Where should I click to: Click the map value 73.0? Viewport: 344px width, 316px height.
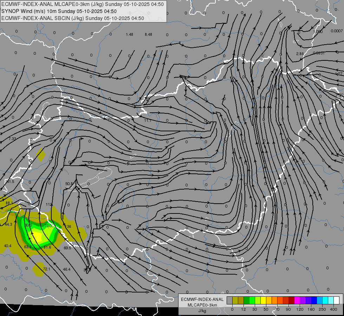coord(48,226)
